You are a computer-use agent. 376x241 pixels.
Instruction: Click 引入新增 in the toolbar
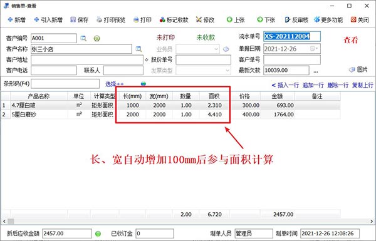(x=48, y=20)
